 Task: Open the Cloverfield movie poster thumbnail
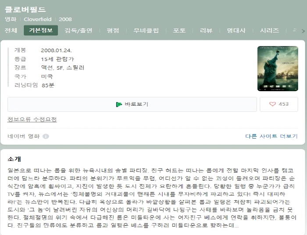pos(278,68)
